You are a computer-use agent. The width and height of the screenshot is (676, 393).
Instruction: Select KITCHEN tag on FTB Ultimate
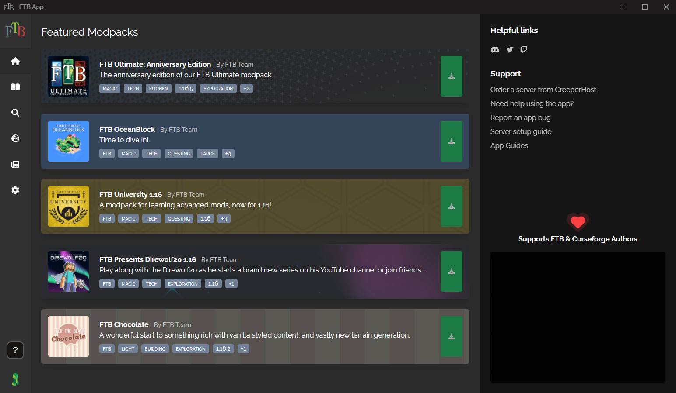[x=158, y=89]
